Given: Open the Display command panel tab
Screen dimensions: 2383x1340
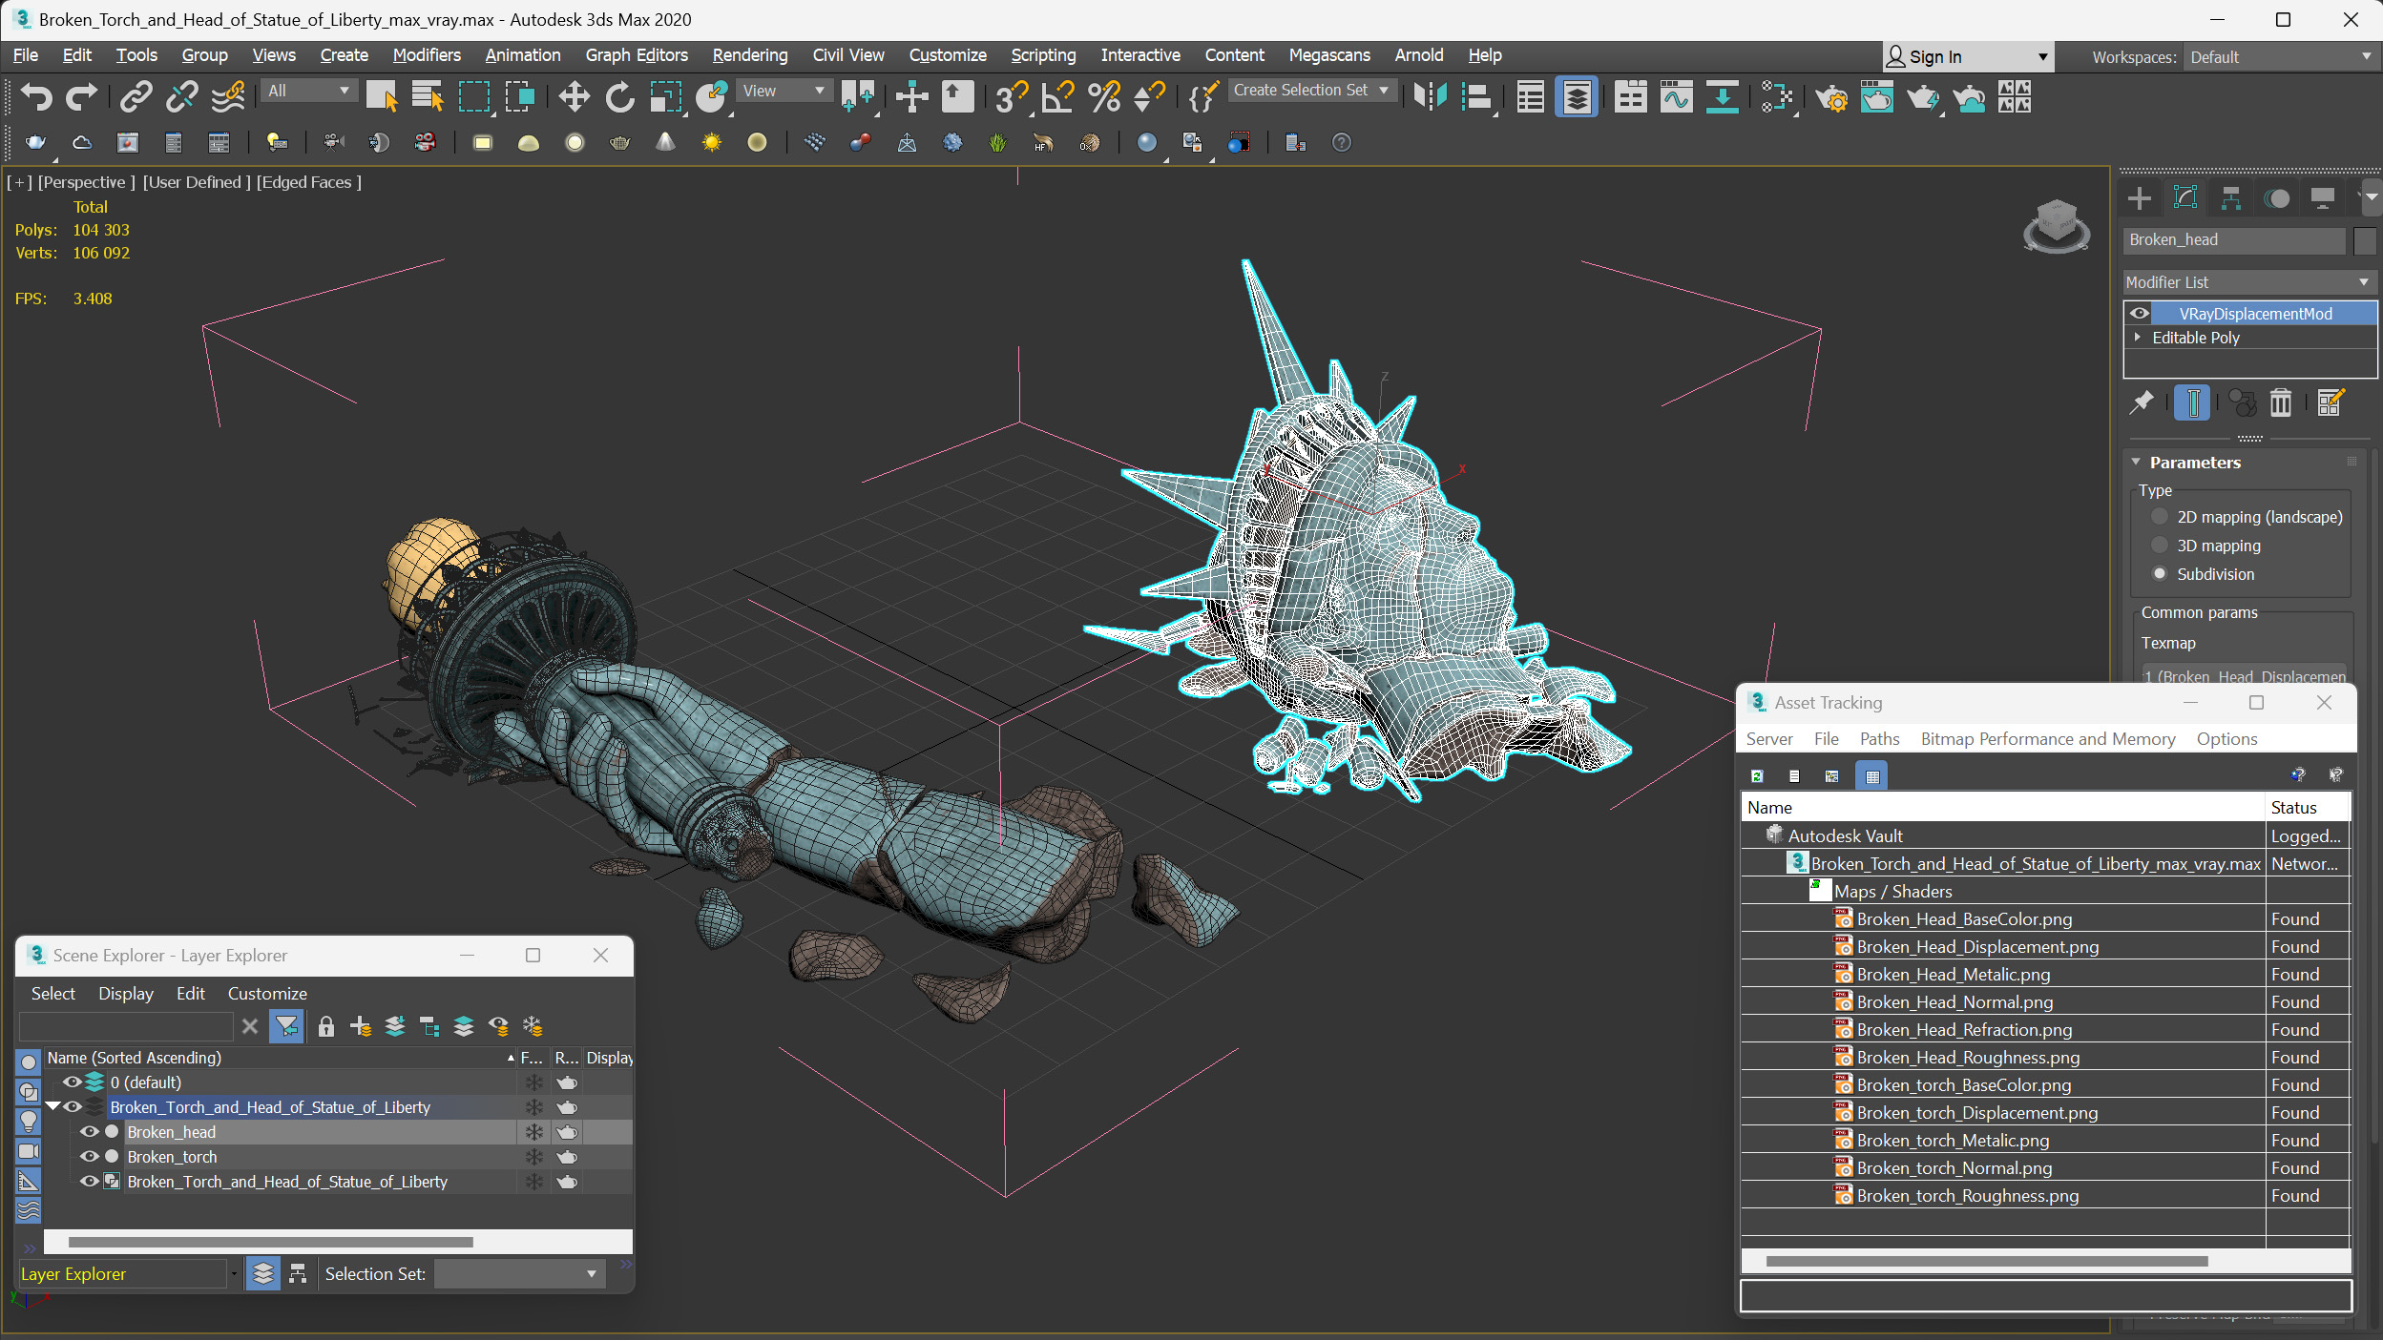Looking at the screenshot, I should point(2323,197).
